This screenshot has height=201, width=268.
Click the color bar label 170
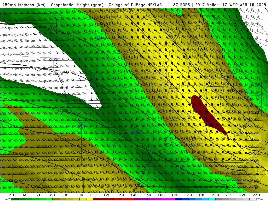pos(175,195)
